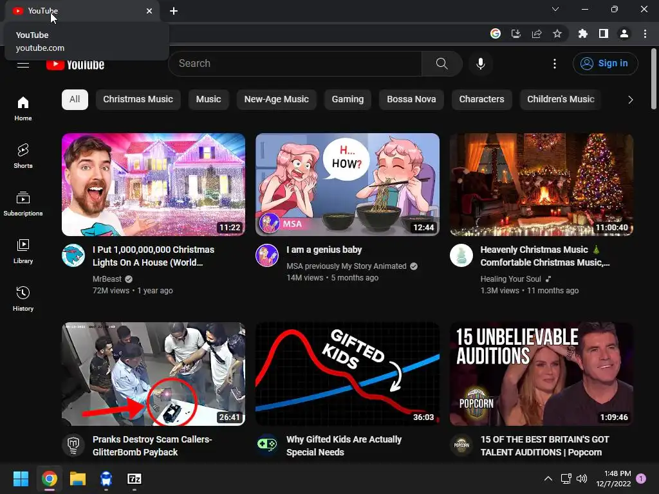Toggle Chrome side panel icon
659x494 pixels.
pos(604,33)
